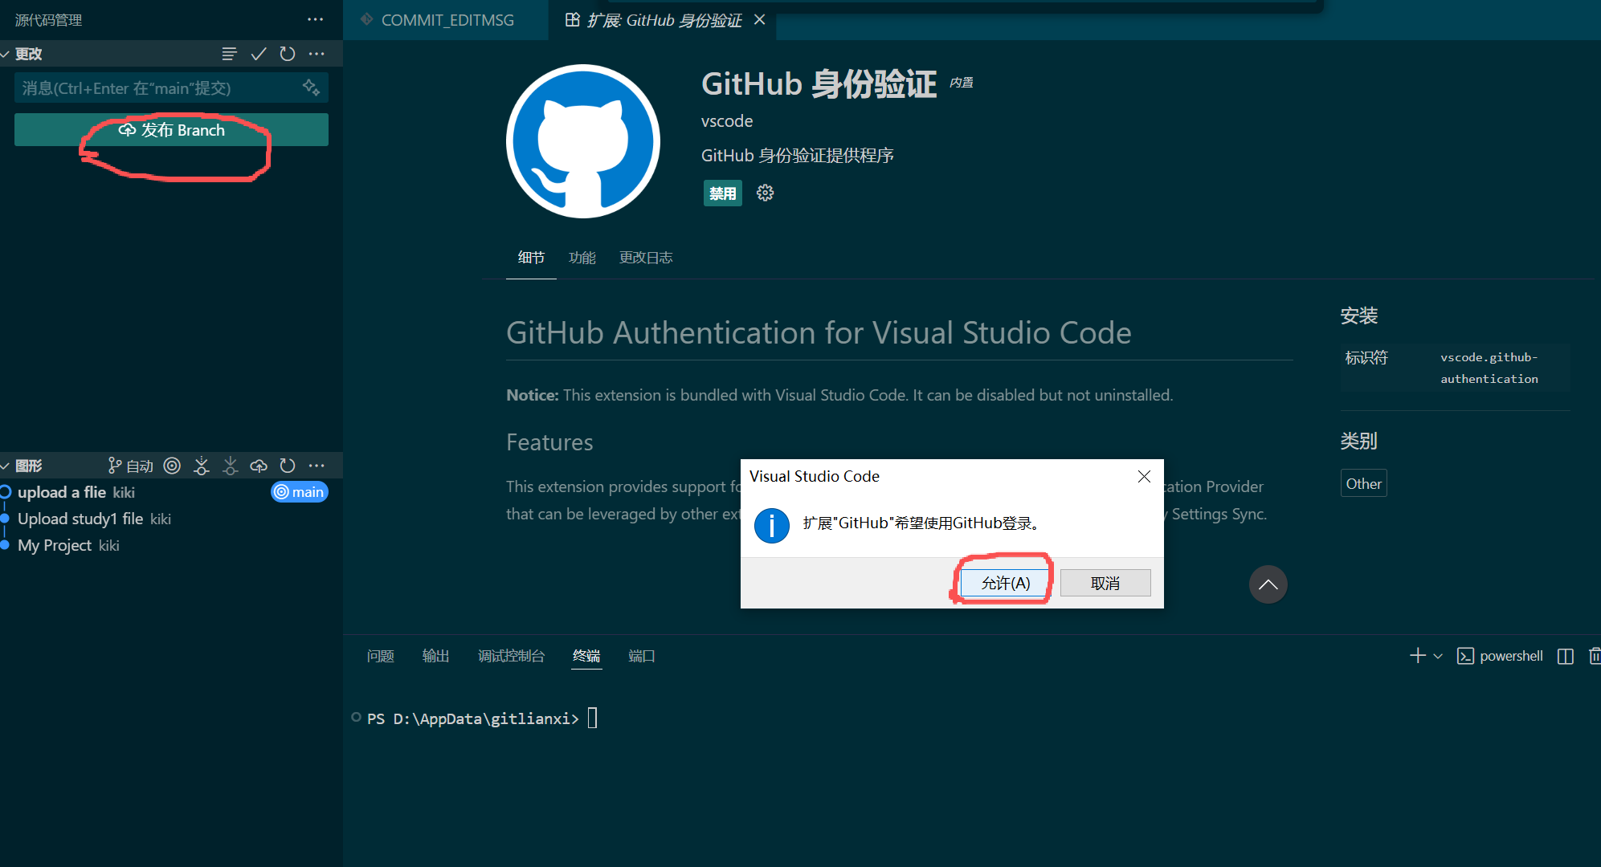The height and width of the screenshot is (867, 1601).
Task: Click the fetch icon in the 图形 toolbar
Action: pyautogui.click(x=202, y=466)
